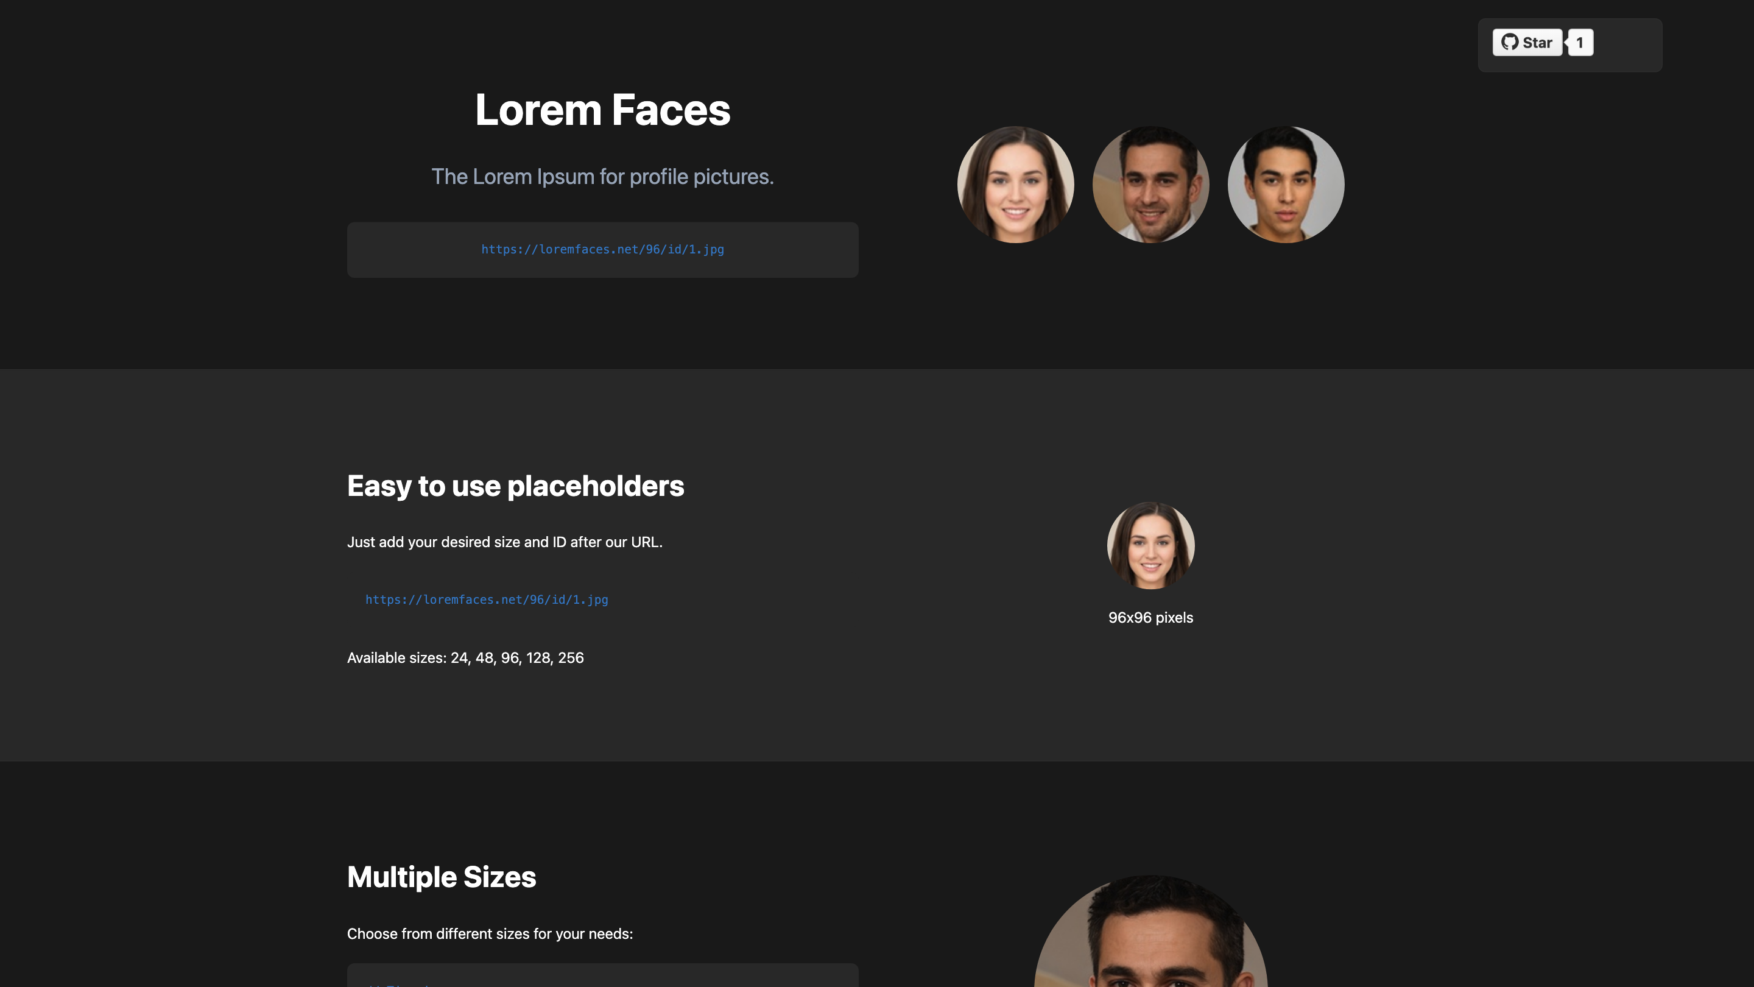1754x987 pixels.
Task: Click the desired size instruction text
Action: (504, 542)
